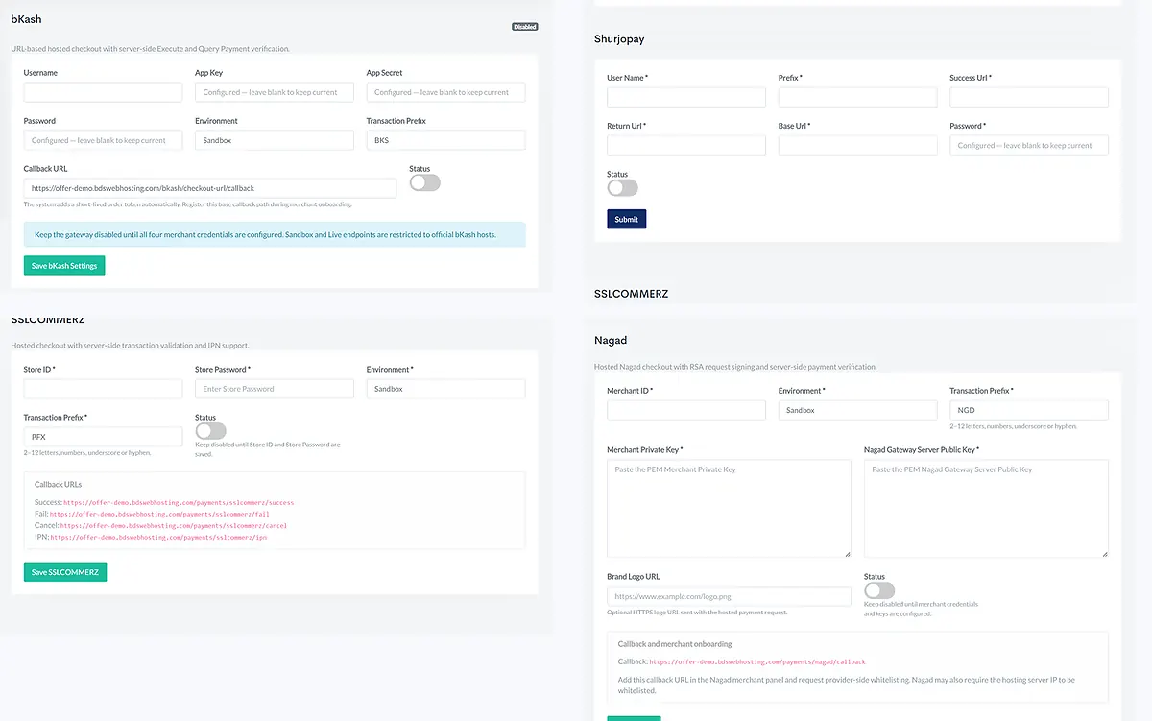Screen dimensions: 1152x721
Task: Click the Shurjopay Password field
Action: [1029, 145]
